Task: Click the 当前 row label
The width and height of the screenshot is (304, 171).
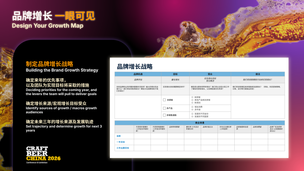Action: click(118, 136)
